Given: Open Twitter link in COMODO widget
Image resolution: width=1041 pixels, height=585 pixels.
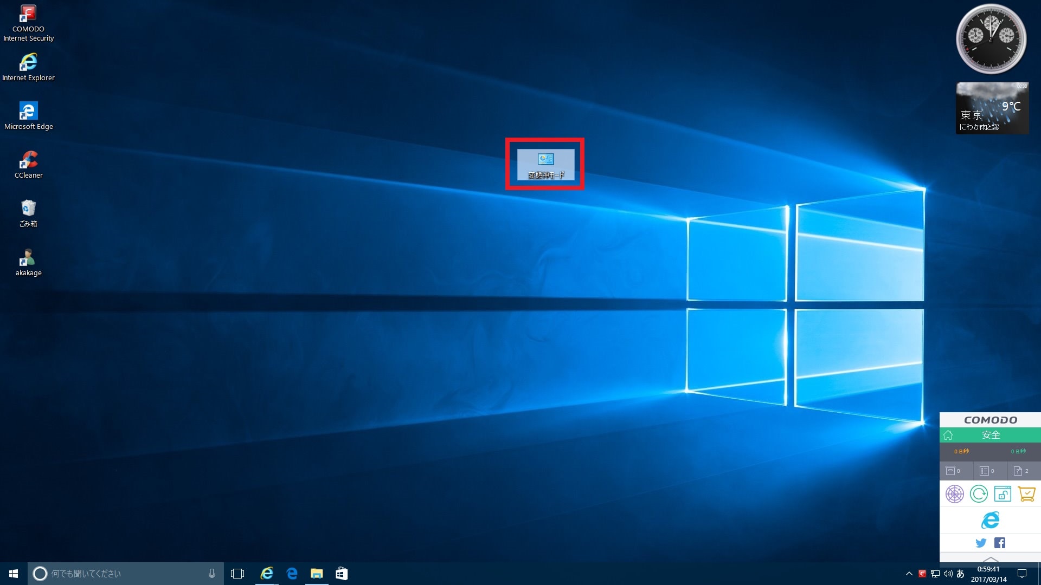Looking at the screenshot, I should (981, 543).
